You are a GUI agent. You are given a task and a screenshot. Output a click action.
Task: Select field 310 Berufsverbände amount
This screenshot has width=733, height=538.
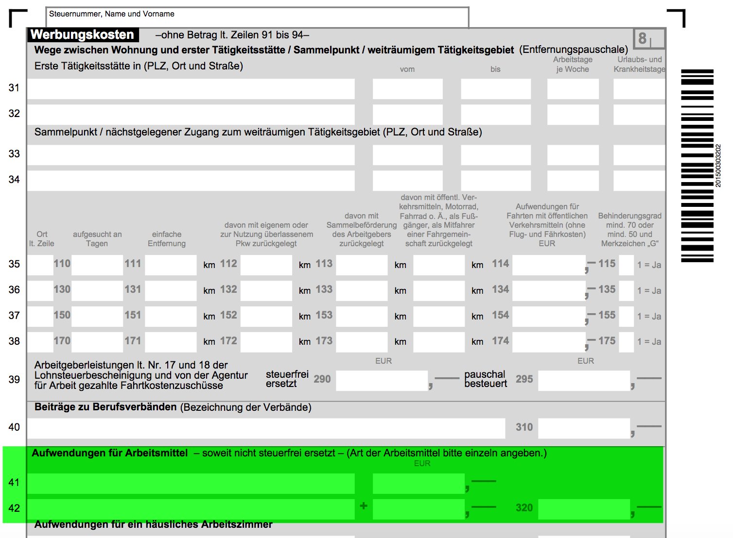pyautogui.click(x=584, y=428)
